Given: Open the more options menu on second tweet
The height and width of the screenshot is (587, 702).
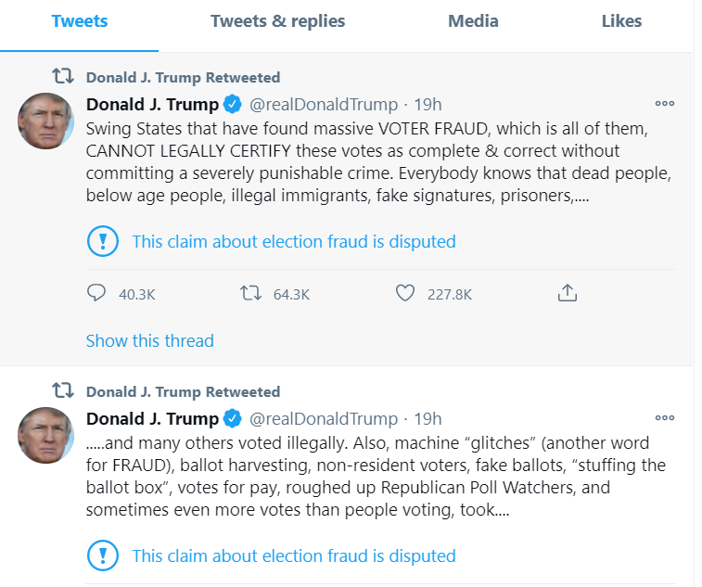Looking at the screenshot, I should point(664,417).
